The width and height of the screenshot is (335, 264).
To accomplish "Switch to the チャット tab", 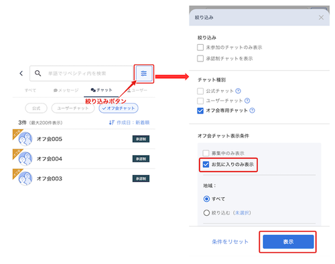I will (101, 90).
